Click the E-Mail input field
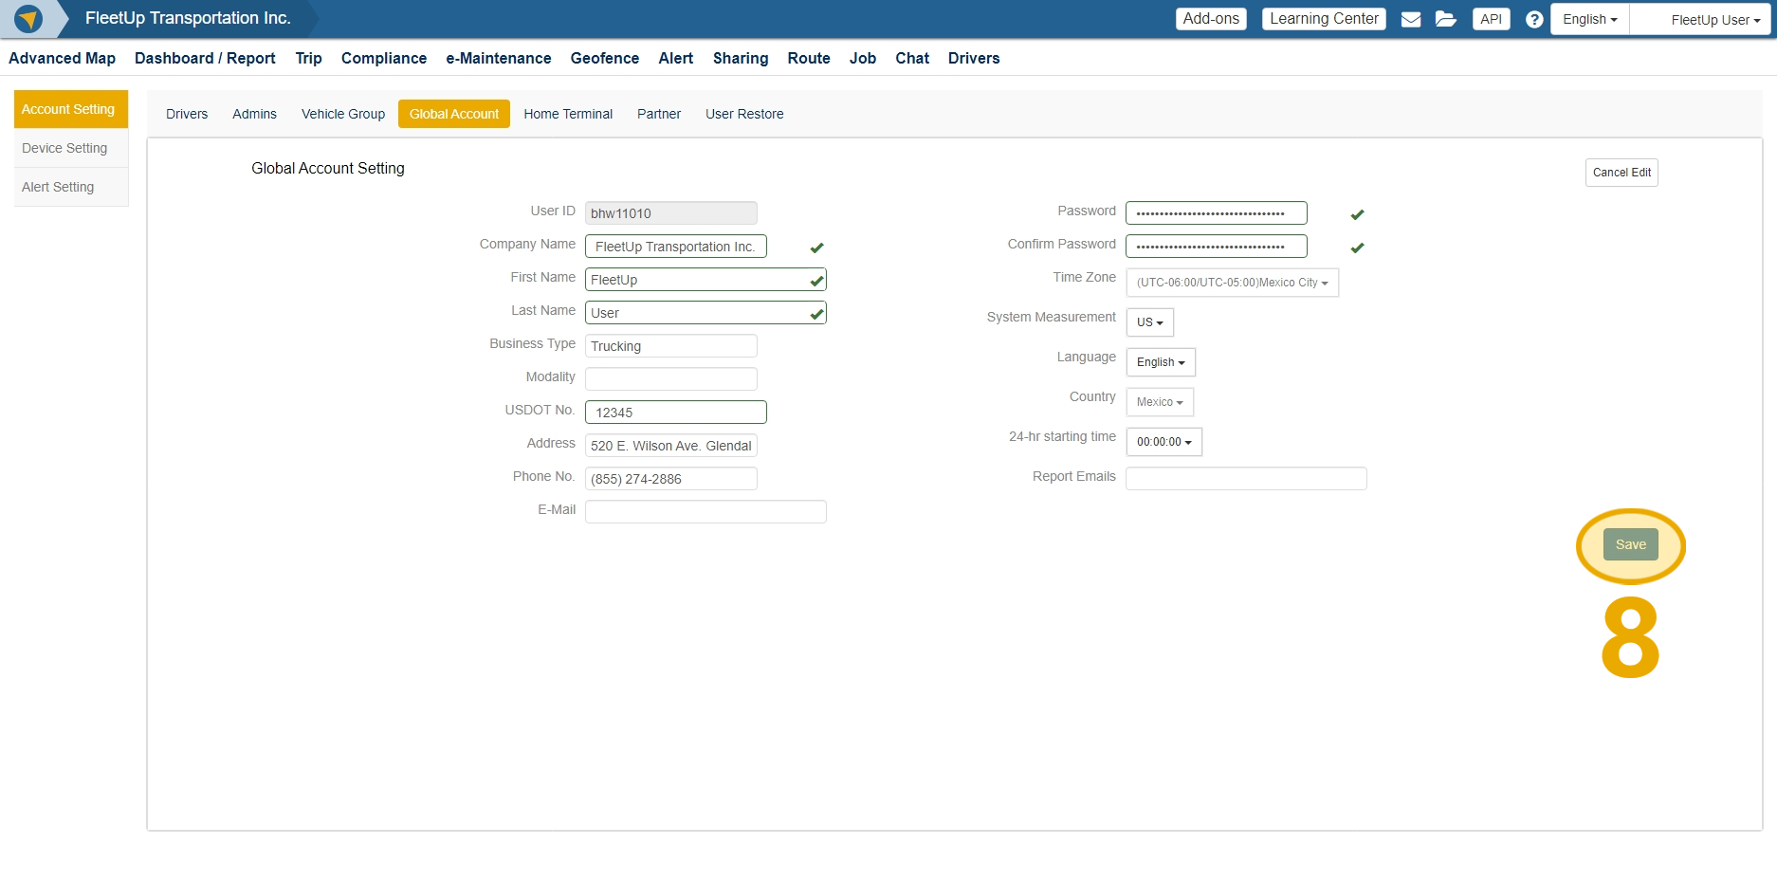The height and width of the screenshot is (881, 1777). [x=705, y=512]
